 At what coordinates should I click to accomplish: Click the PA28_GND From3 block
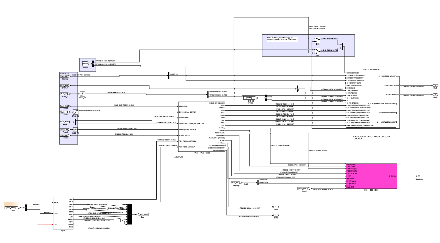(x=304, y=189)
